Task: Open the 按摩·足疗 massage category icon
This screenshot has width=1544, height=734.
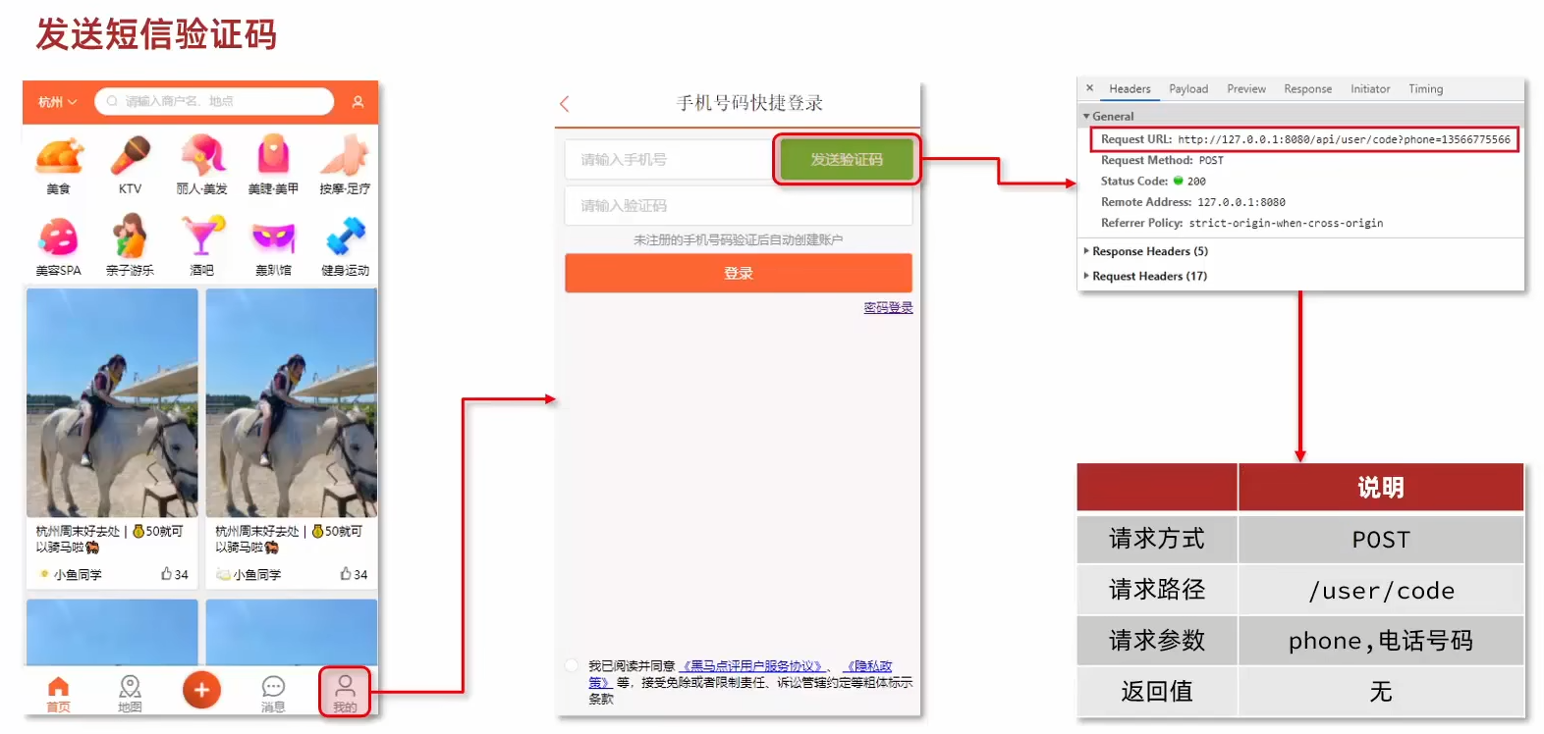Action: tap(345, 155)
